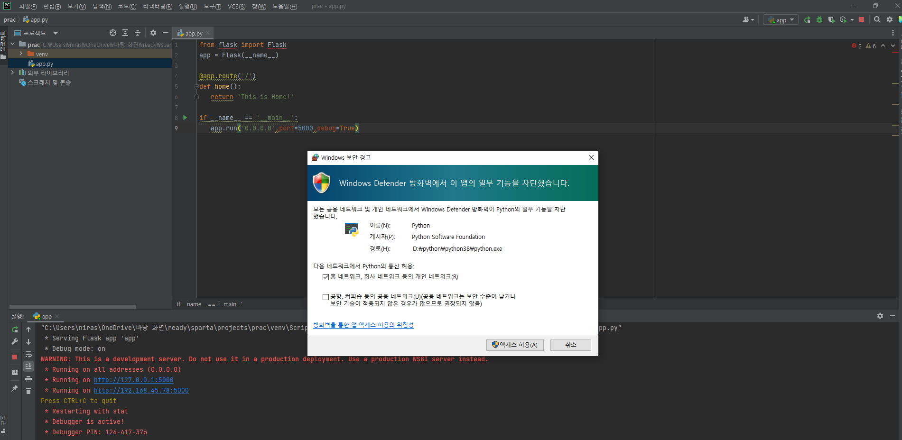
Task: Open 코드(C) menu
Action: [x=127, y=6]
